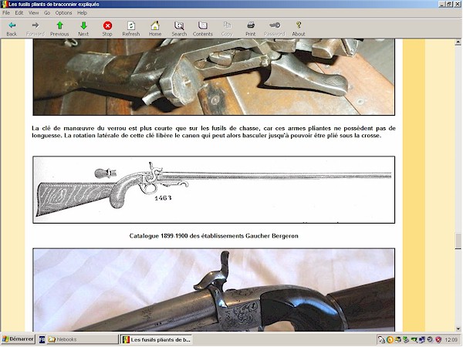Click the scrollbar down arrow
This screenshot has width=463, height=347.
[x=458, y=328]
